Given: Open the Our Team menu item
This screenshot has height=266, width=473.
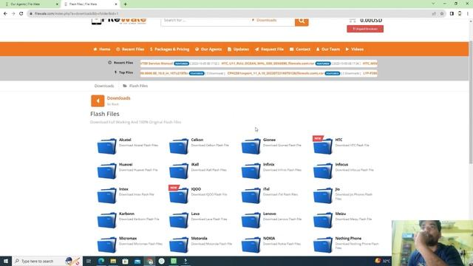Looking at the screenshot, I should [x=328, y=50].
